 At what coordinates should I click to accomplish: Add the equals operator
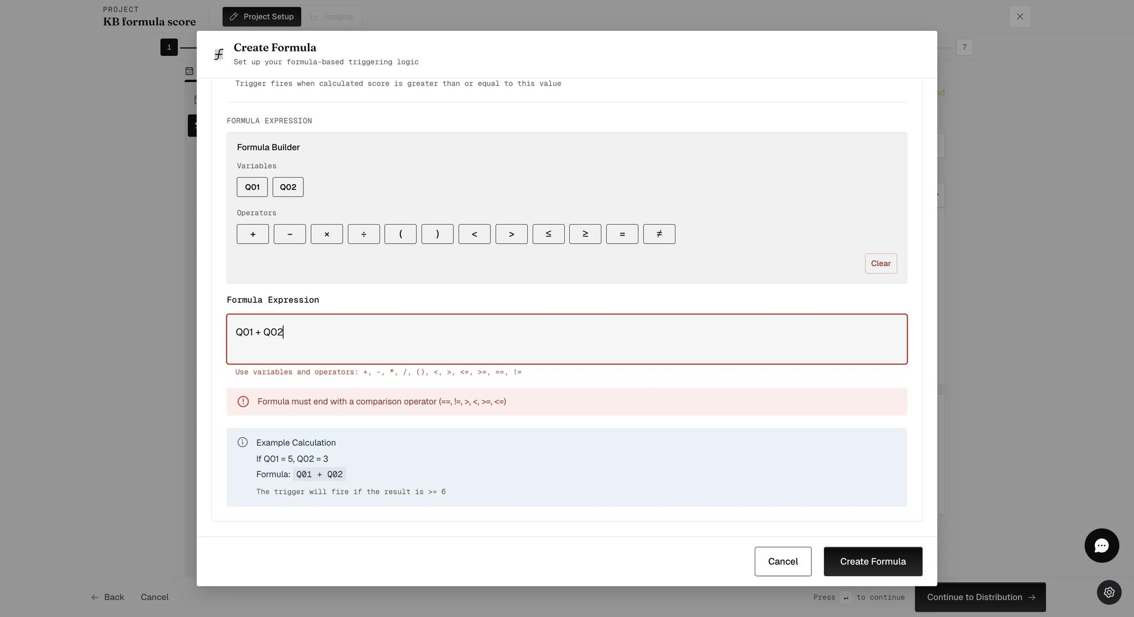(622, 234)
